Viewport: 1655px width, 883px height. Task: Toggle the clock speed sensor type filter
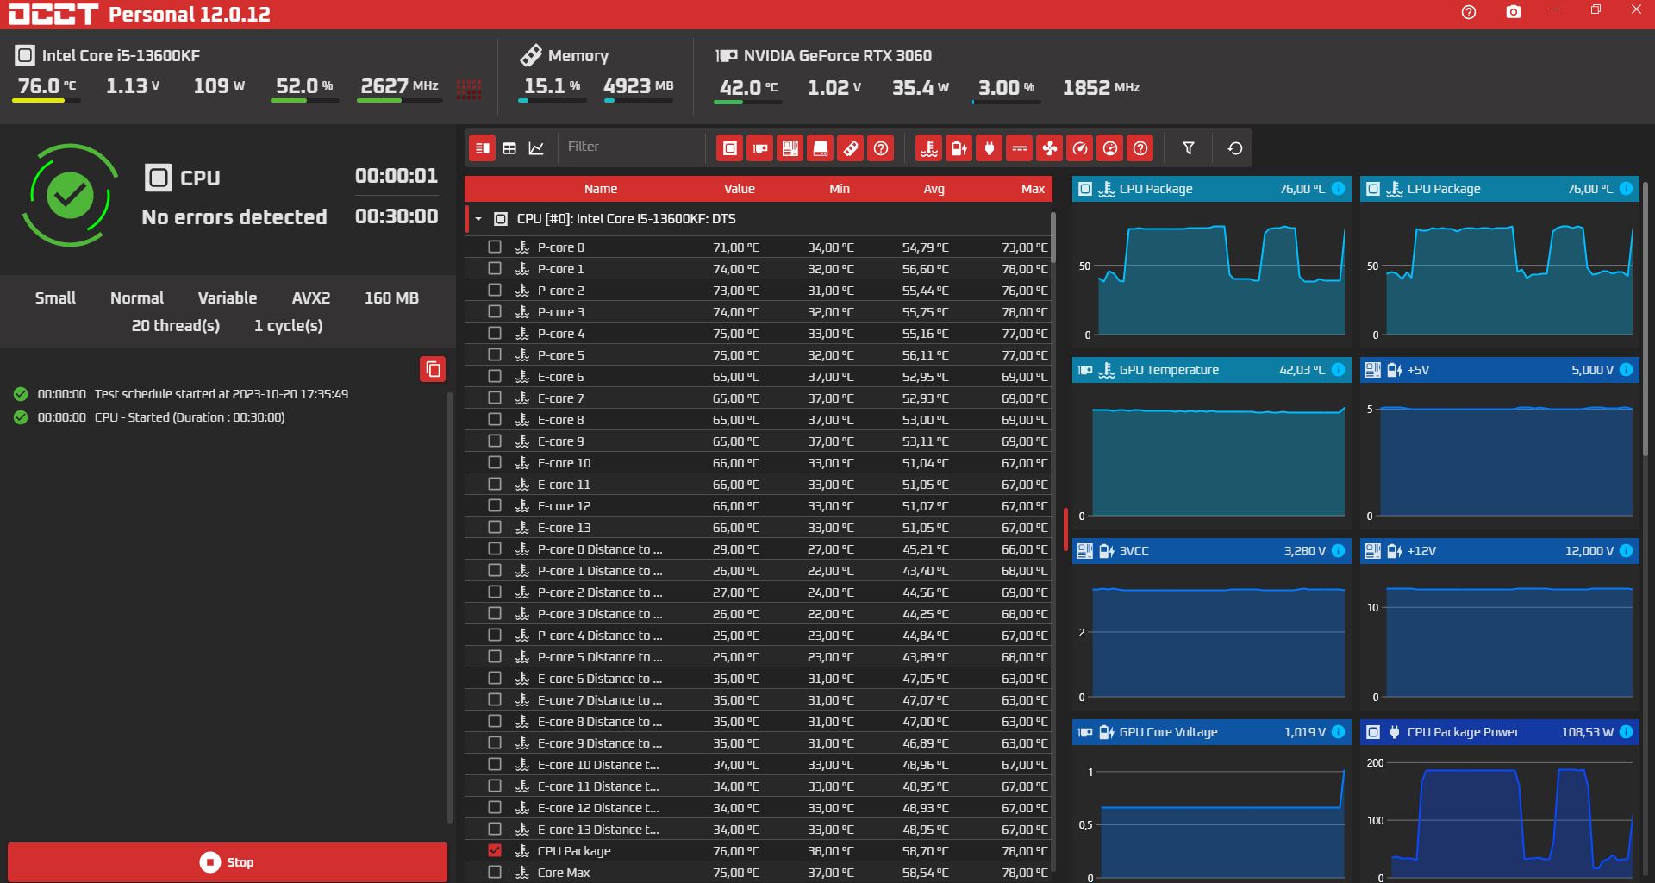1080,148
